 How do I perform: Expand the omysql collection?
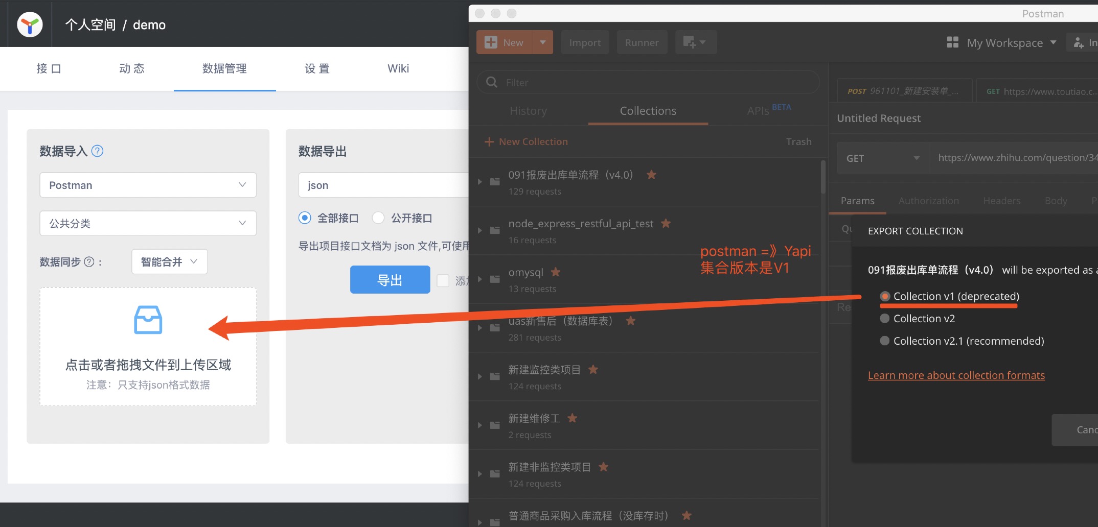coord(480,279)
